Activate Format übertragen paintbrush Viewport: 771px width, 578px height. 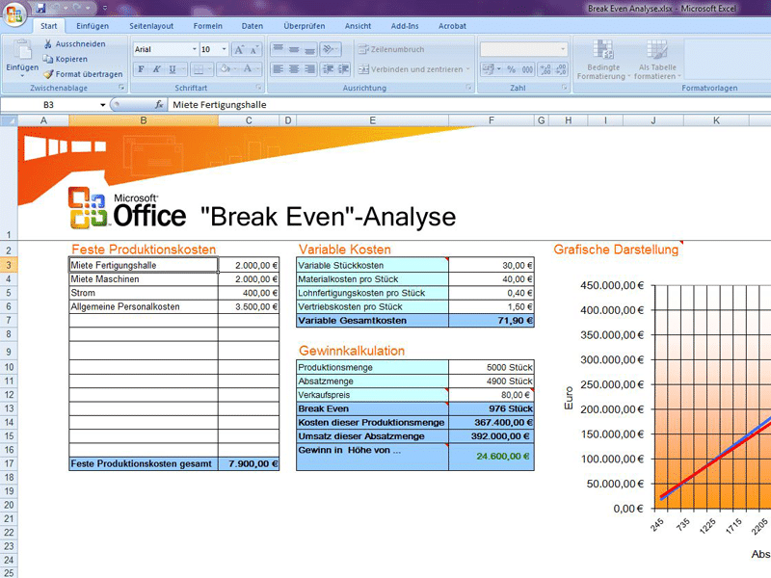[x=83, y=74]
